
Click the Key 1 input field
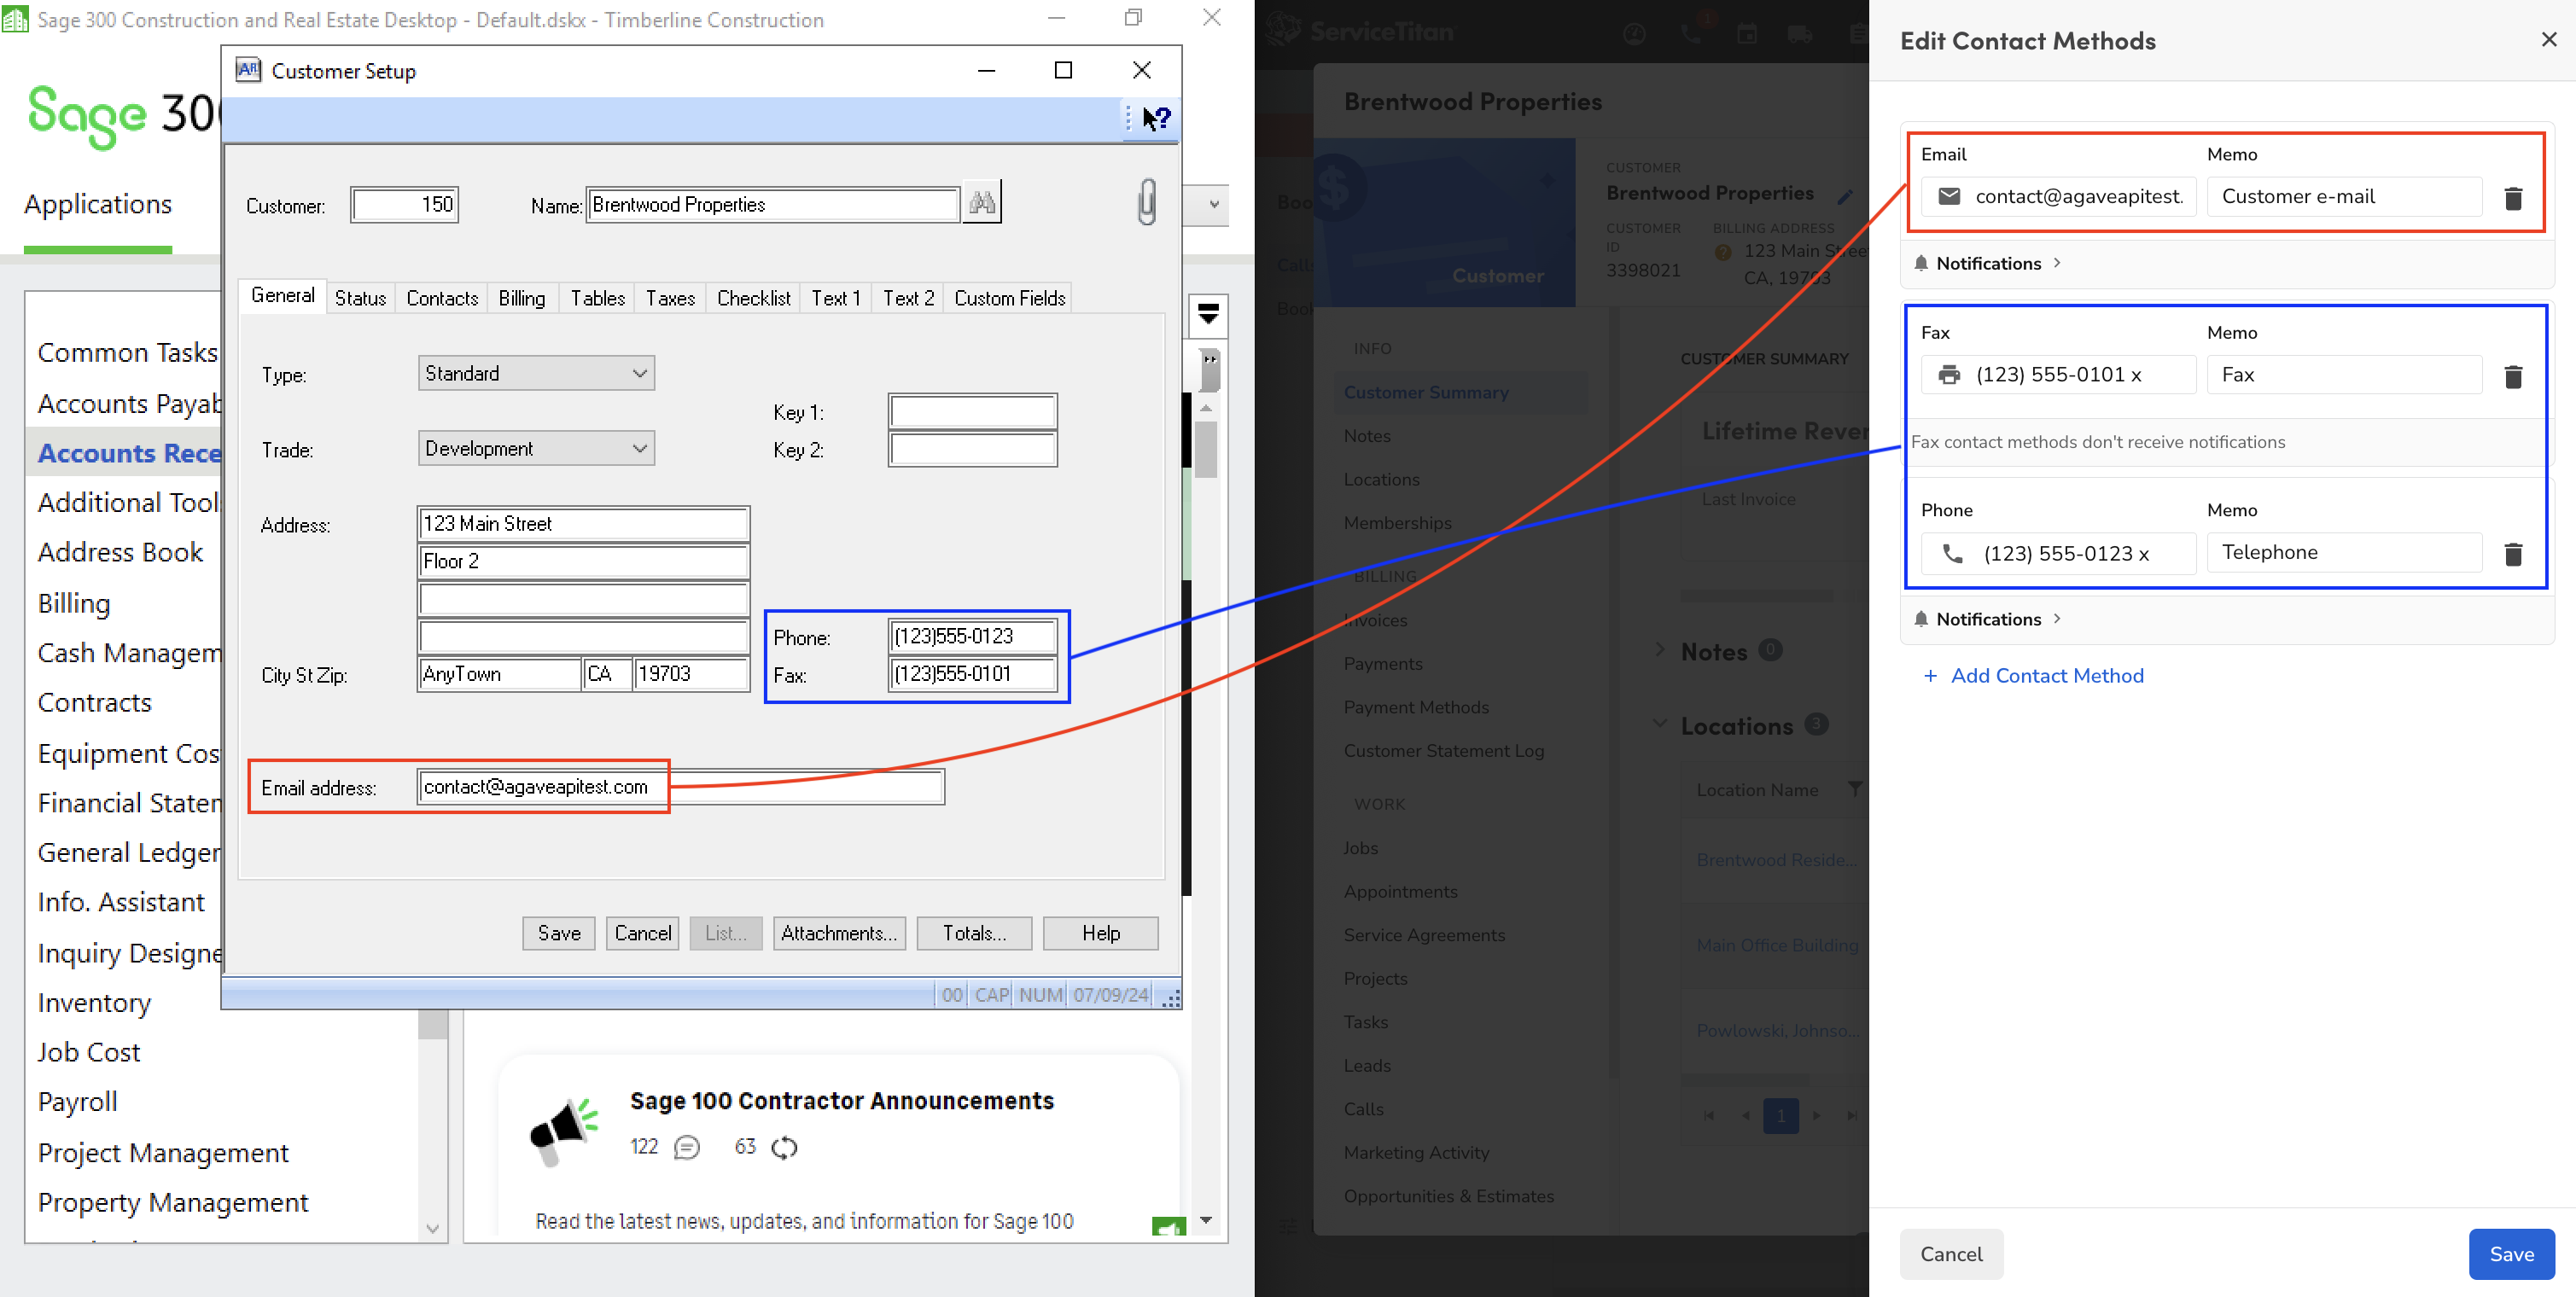point(972,411)
